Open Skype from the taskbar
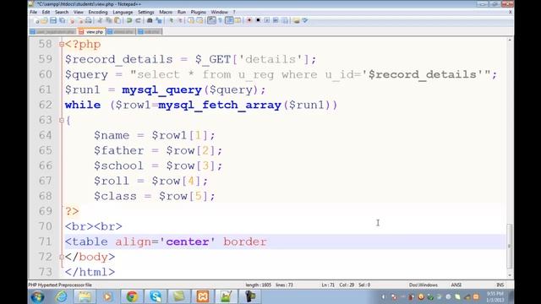The width and height of the screenshot is (541, 304). tap(156, 296)
